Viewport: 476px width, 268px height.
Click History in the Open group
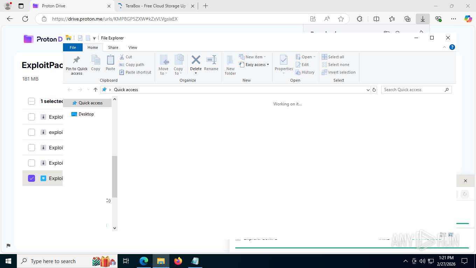(x=305, y=72)
